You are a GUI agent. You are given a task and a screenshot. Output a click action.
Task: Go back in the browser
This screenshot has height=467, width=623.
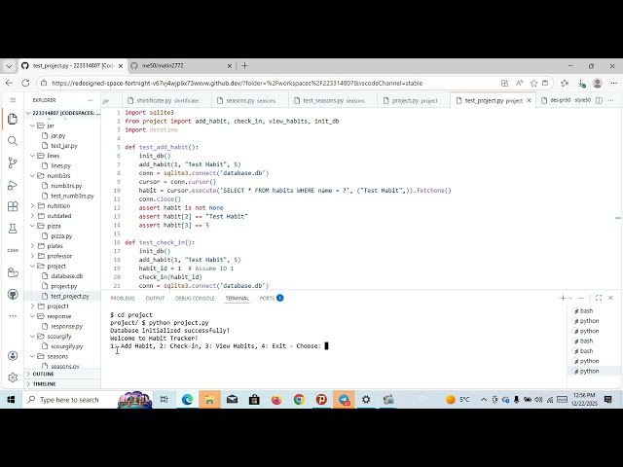coord(9,83)
